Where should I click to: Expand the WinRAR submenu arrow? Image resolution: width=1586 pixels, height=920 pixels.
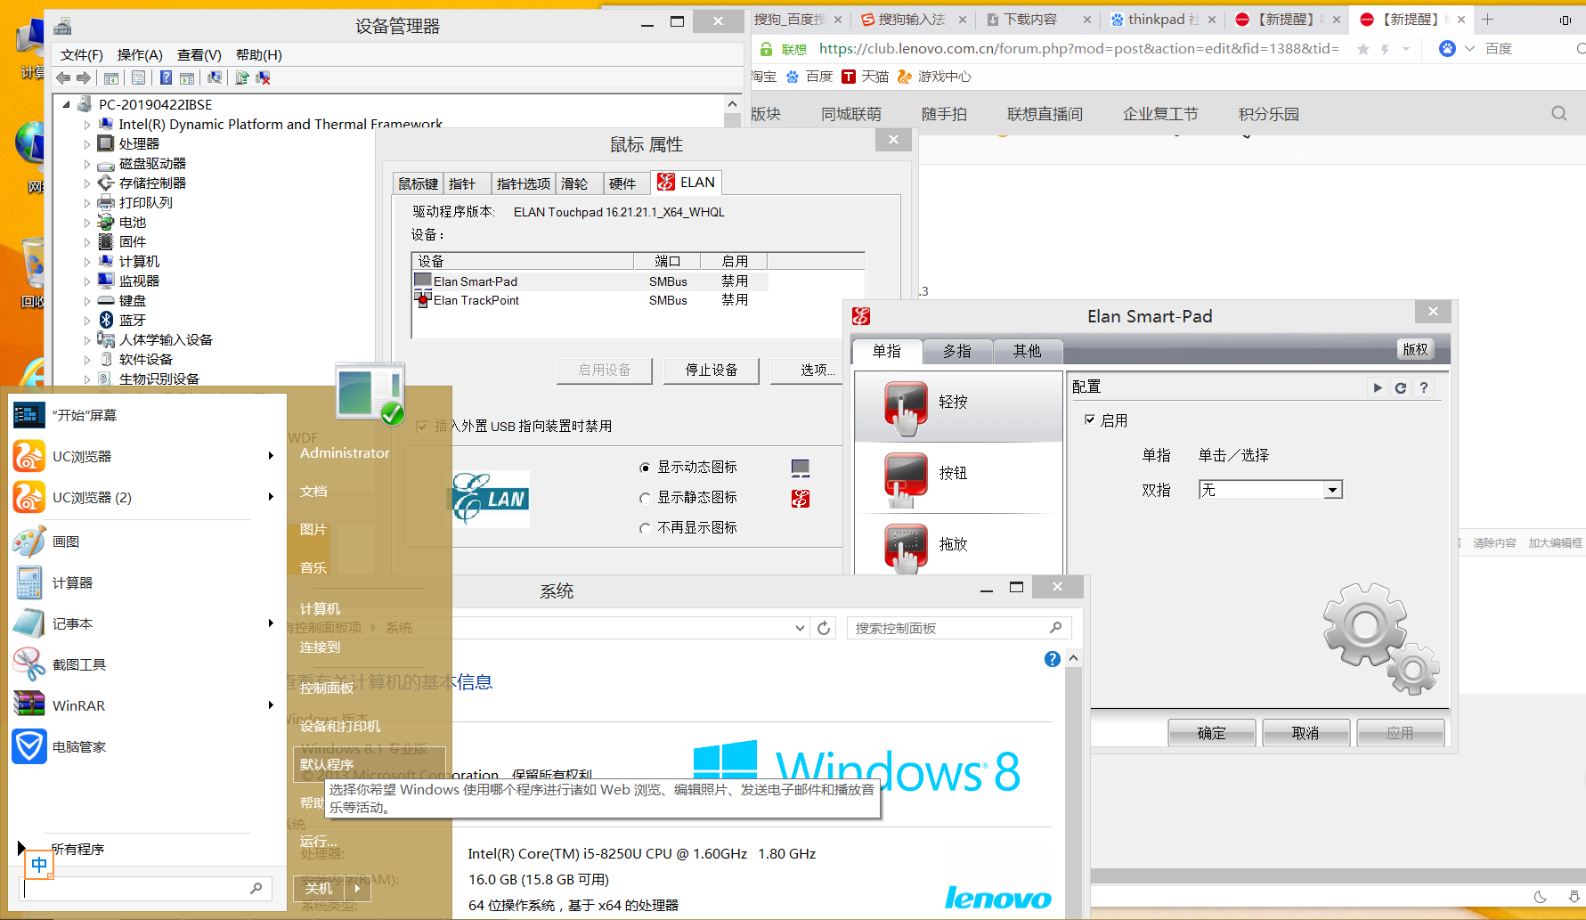tap(271, 705)
